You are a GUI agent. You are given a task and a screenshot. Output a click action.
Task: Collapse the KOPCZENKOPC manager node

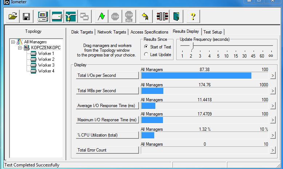click(20, 48)
